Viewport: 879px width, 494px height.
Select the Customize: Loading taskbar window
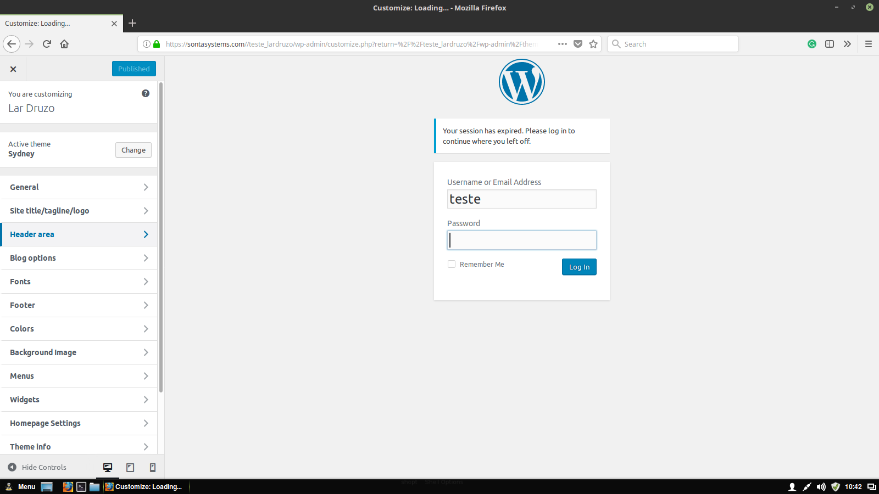146,487
